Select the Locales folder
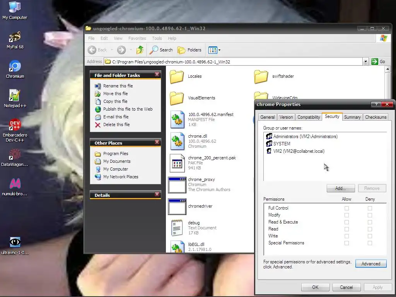Image resolution: width=396 pixels, height=297 pixels. [x=185, y=76]
